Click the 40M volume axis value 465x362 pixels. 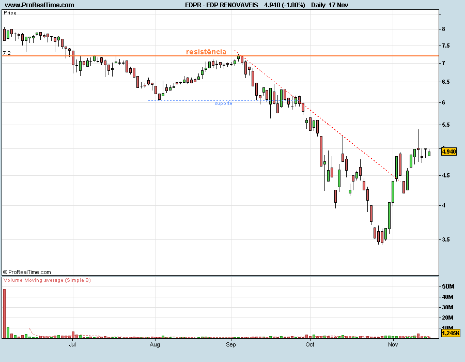coord(448,297)
